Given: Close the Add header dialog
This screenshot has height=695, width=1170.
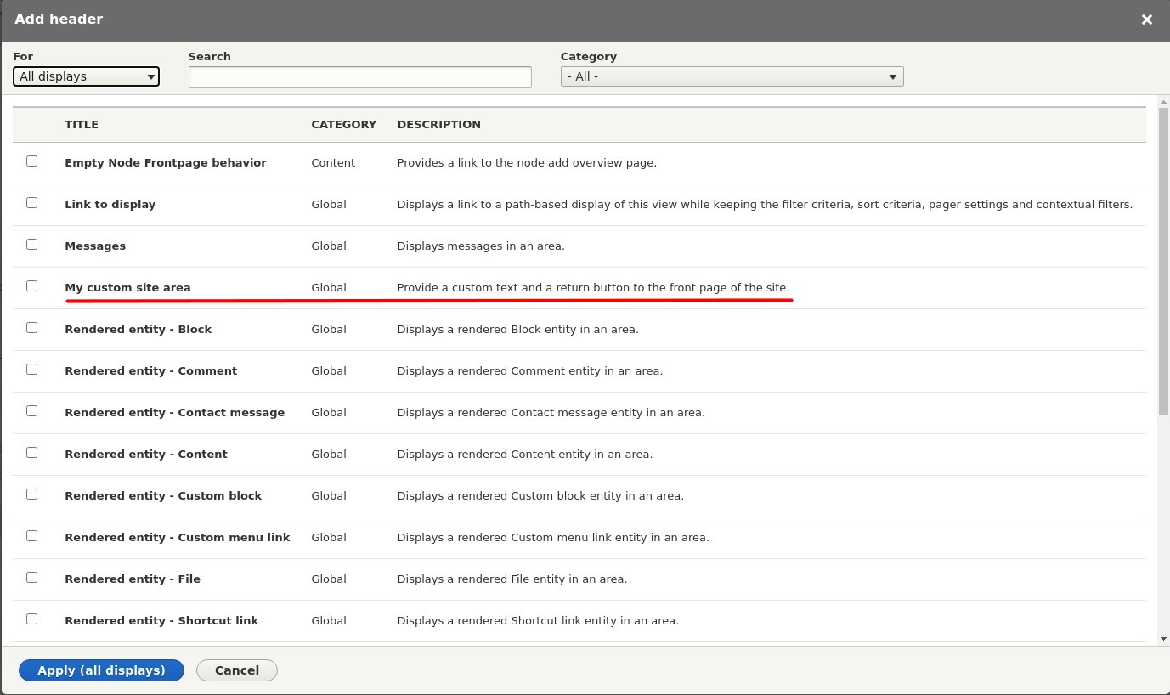Looking at the screenshot, I should coord(1146,19).
